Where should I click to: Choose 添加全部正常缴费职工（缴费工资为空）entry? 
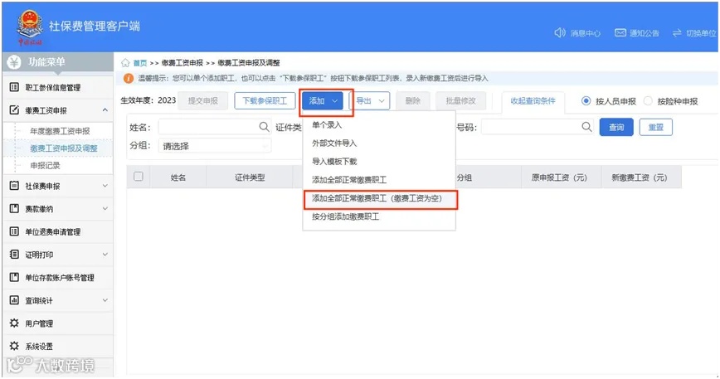(x=380, y=199)
